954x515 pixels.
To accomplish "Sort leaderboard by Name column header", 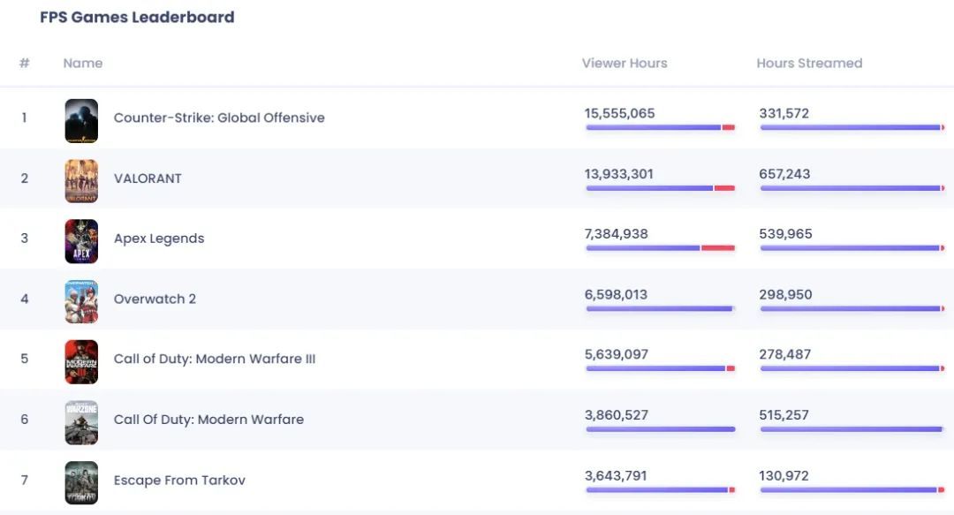I will click(83, 64).
